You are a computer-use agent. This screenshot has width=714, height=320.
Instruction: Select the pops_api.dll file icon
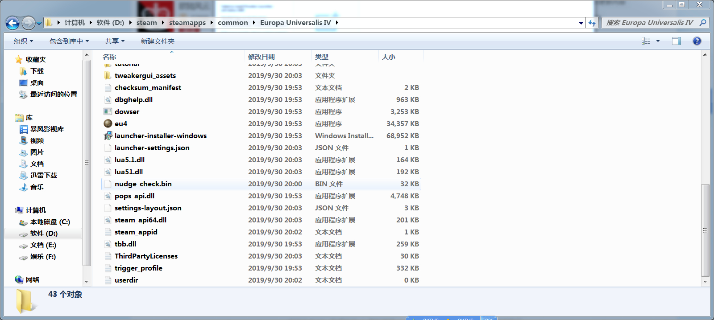click(108, 196)
